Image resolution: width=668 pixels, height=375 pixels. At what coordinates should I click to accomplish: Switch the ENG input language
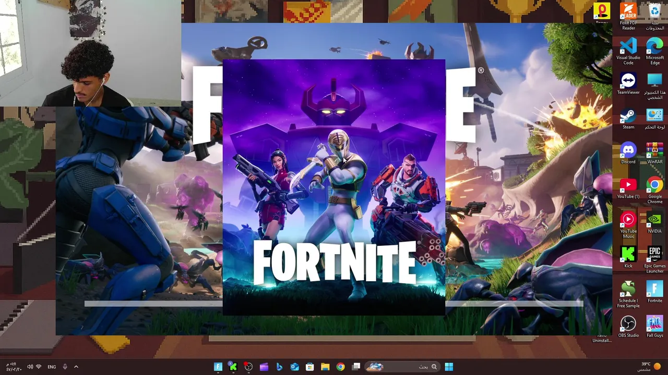coord(52,367)
